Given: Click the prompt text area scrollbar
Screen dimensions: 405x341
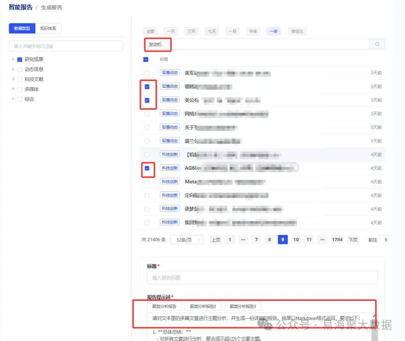Looking at the screenshot, I should coord(375,328).
